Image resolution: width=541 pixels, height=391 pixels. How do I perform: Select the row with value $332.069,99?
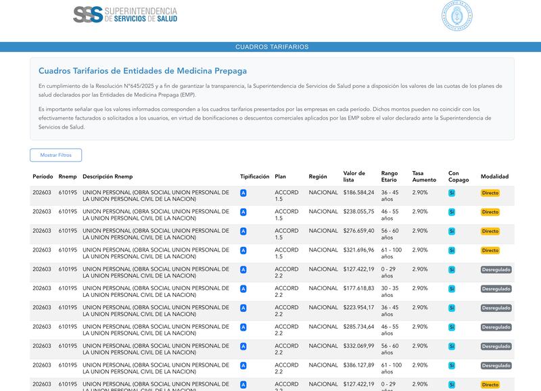point(273,349)
